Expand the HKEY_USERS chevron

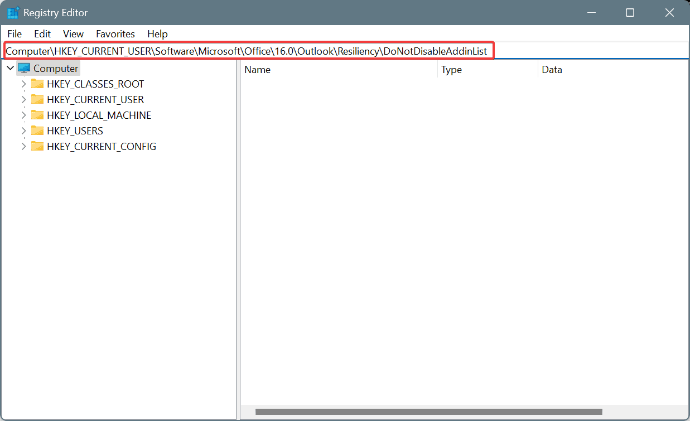(23, 131)
